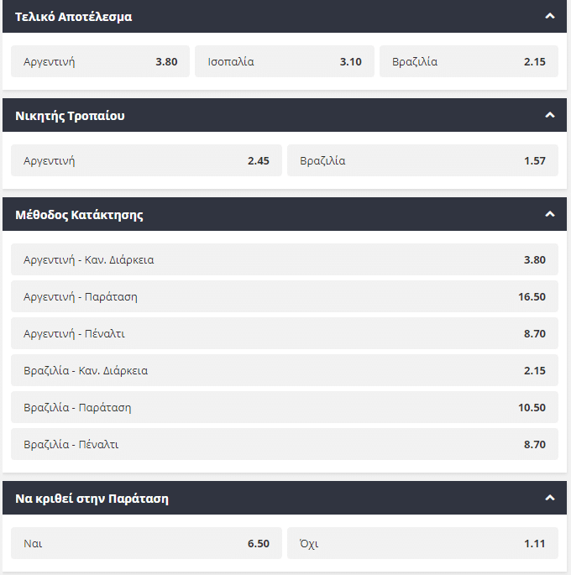571x575 pixels.
Task: Select Αργεντινή - Παράταση odds 16.50
Action: [285, 296]
